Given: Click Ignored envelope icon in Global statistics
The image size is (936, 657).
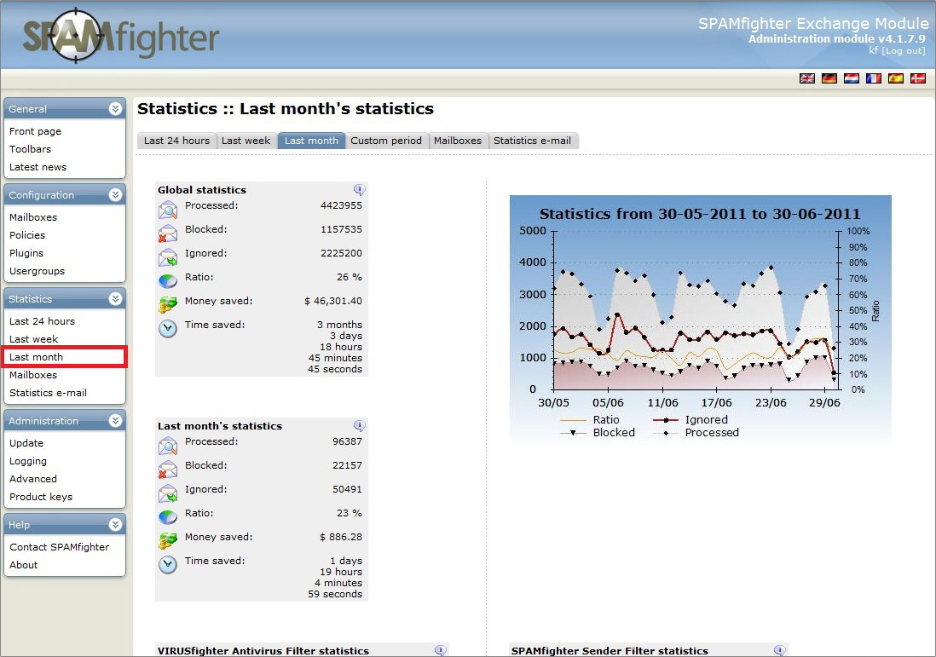Looking at the screenshot, I should click(168, 257).
